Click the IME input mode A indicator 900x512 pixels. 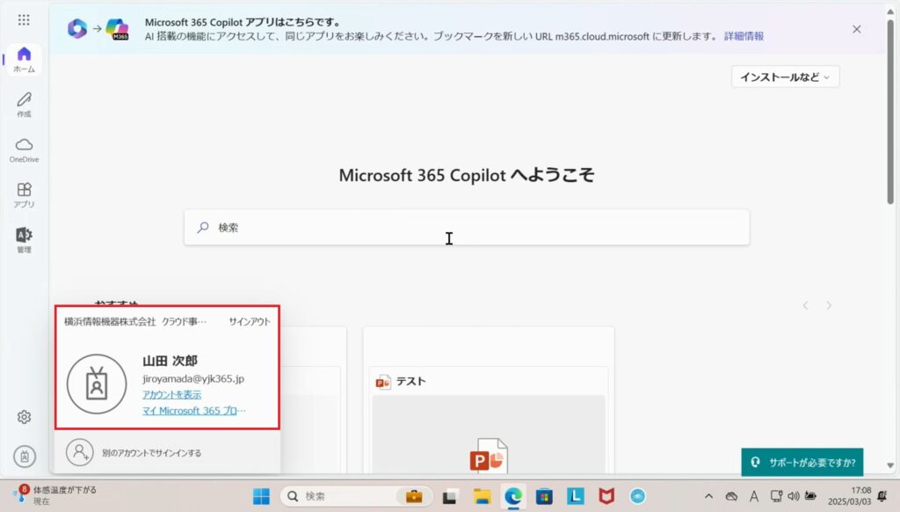click(754, 496)
